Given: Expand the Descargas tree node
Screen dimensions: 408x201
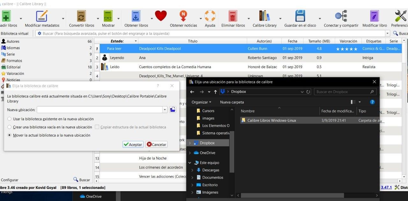Looking at the screenshot, I should 192,170.
